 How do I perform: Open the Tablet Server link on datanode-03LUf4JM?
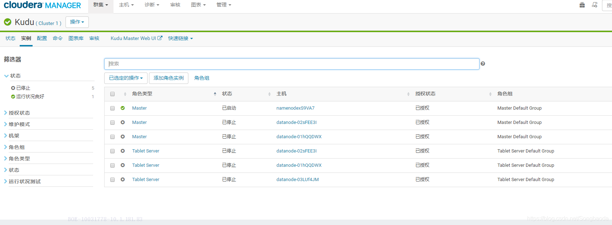click(146, 179)
